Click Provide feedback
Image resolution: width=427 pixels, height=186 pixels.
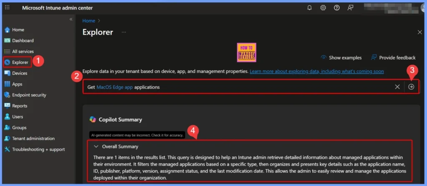[x=393, y=58]
